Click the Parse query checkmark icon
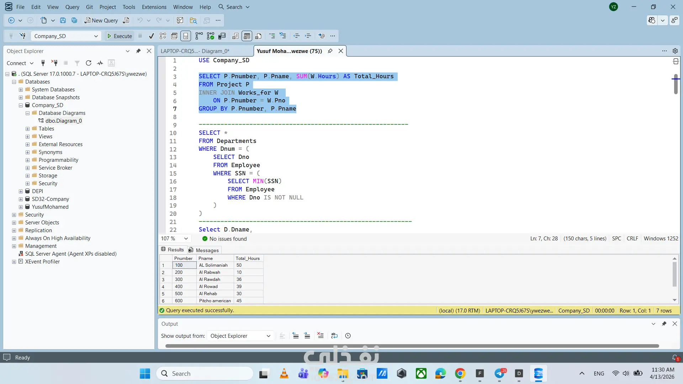The width and height of the screenshot is (683, 384). pos(152,36)
